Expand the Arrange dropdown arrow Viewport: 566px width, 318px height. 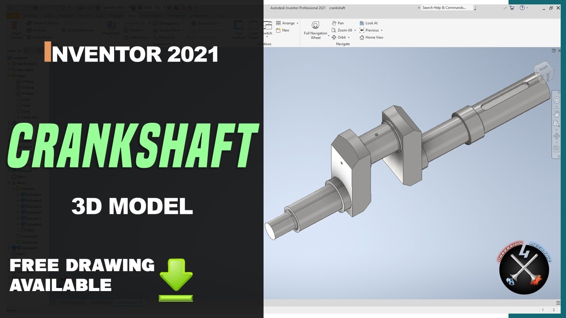[x=298, y=23]
